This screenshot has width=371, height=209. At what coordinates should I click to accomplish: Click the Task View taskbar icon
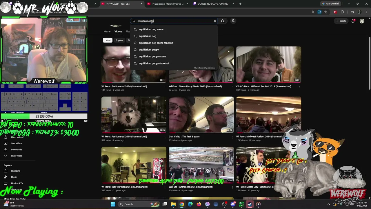pos(165,204)
